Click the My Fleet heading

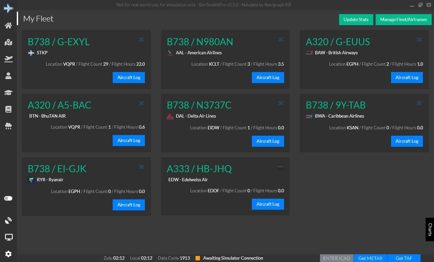click(x=38, y=19)
